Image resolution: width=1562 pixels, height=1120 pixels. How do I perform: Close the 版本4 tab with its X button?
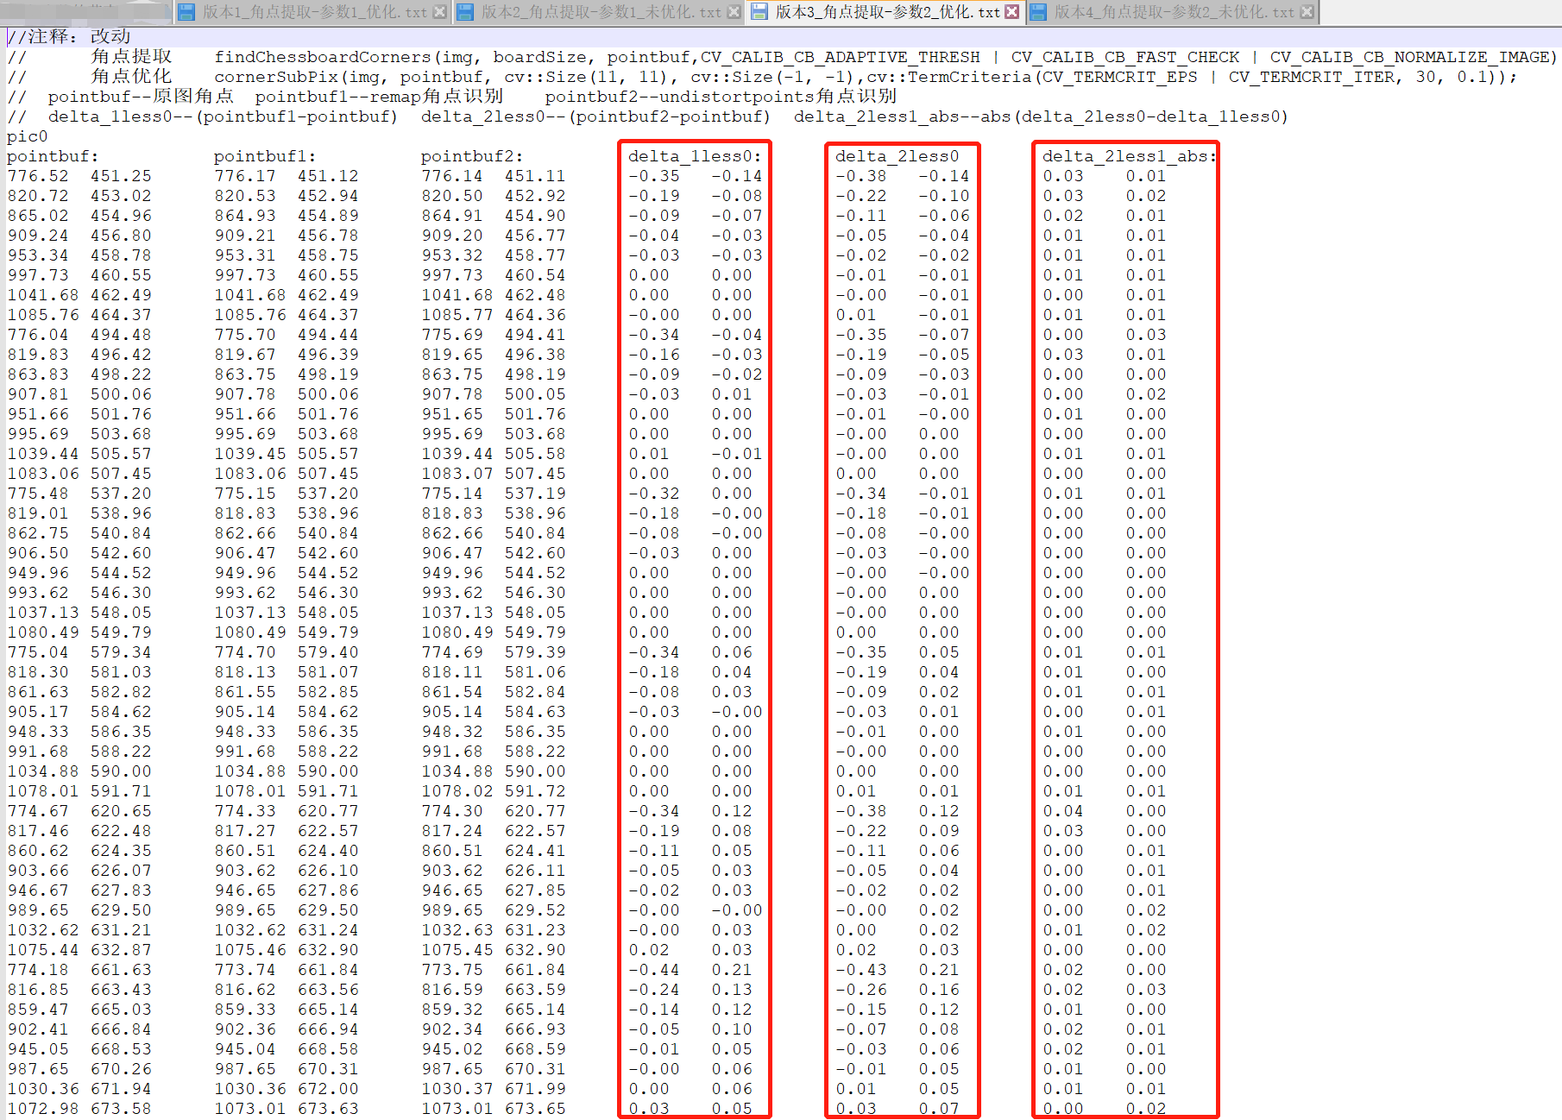[1305, 12]
